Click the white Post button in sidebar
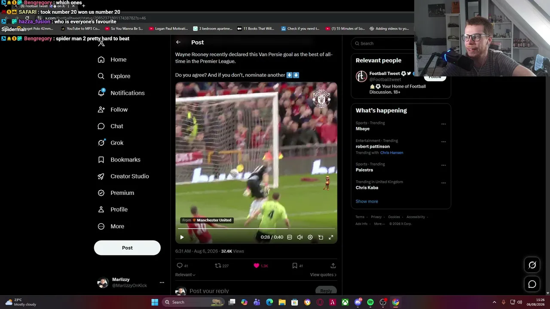The width and height of the screenshot is (550, 309). 127,248
